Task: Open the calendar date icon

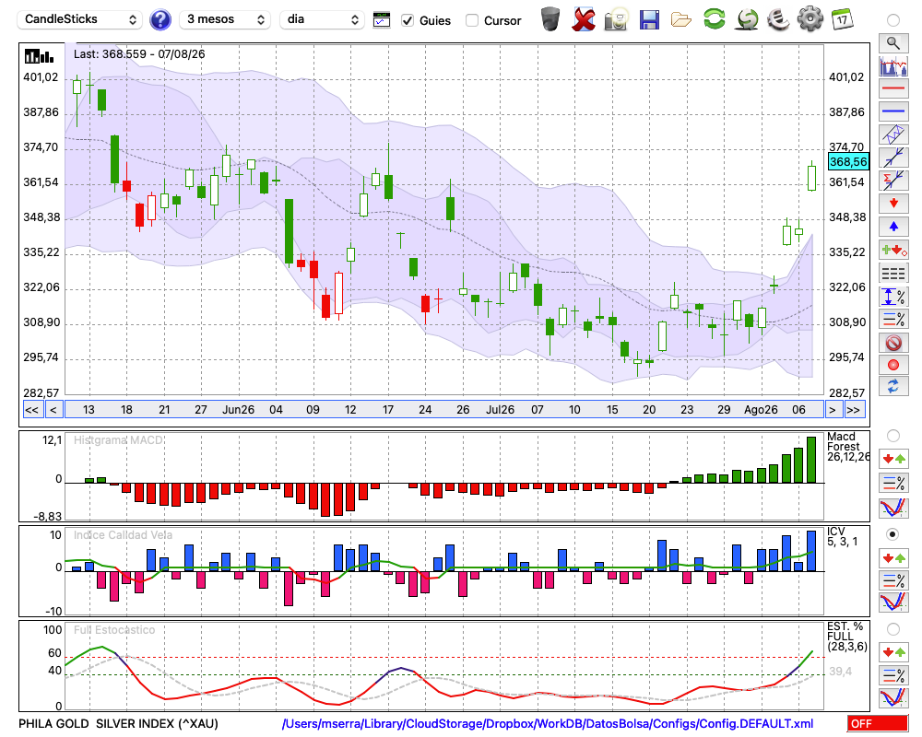Action: (x=843, y=19)
